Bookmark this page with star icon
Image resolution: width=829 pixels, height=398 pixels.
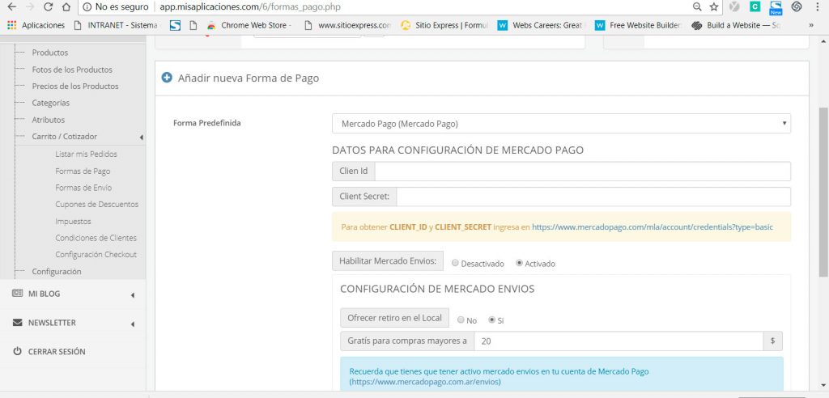[x=714, y=6]
